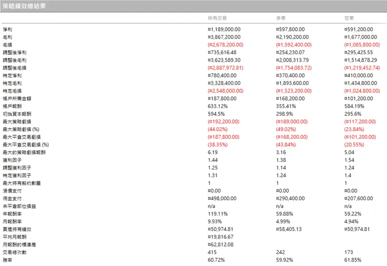Select the 多單 column header
This screenshot has width=387, height=266.
(x=281, y=18)
